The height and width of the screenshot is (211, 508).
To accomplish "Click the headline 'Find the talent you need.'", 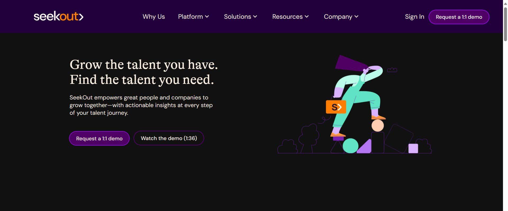I will click(142, 80).
